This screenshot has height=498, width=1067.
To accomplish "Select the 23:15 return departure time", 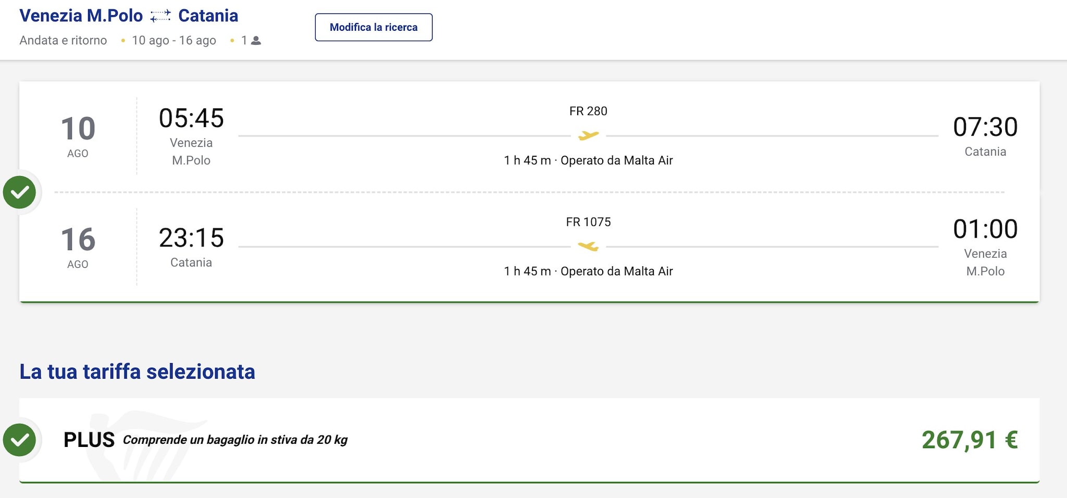I will 191,238.
